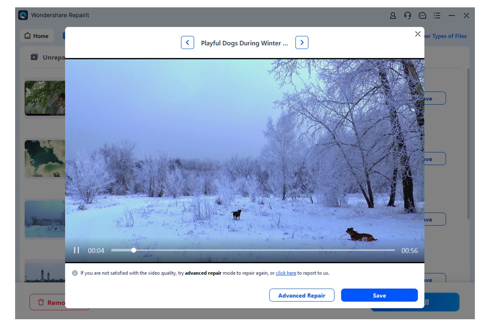Save the repaired Playful Dogs video

379,295
